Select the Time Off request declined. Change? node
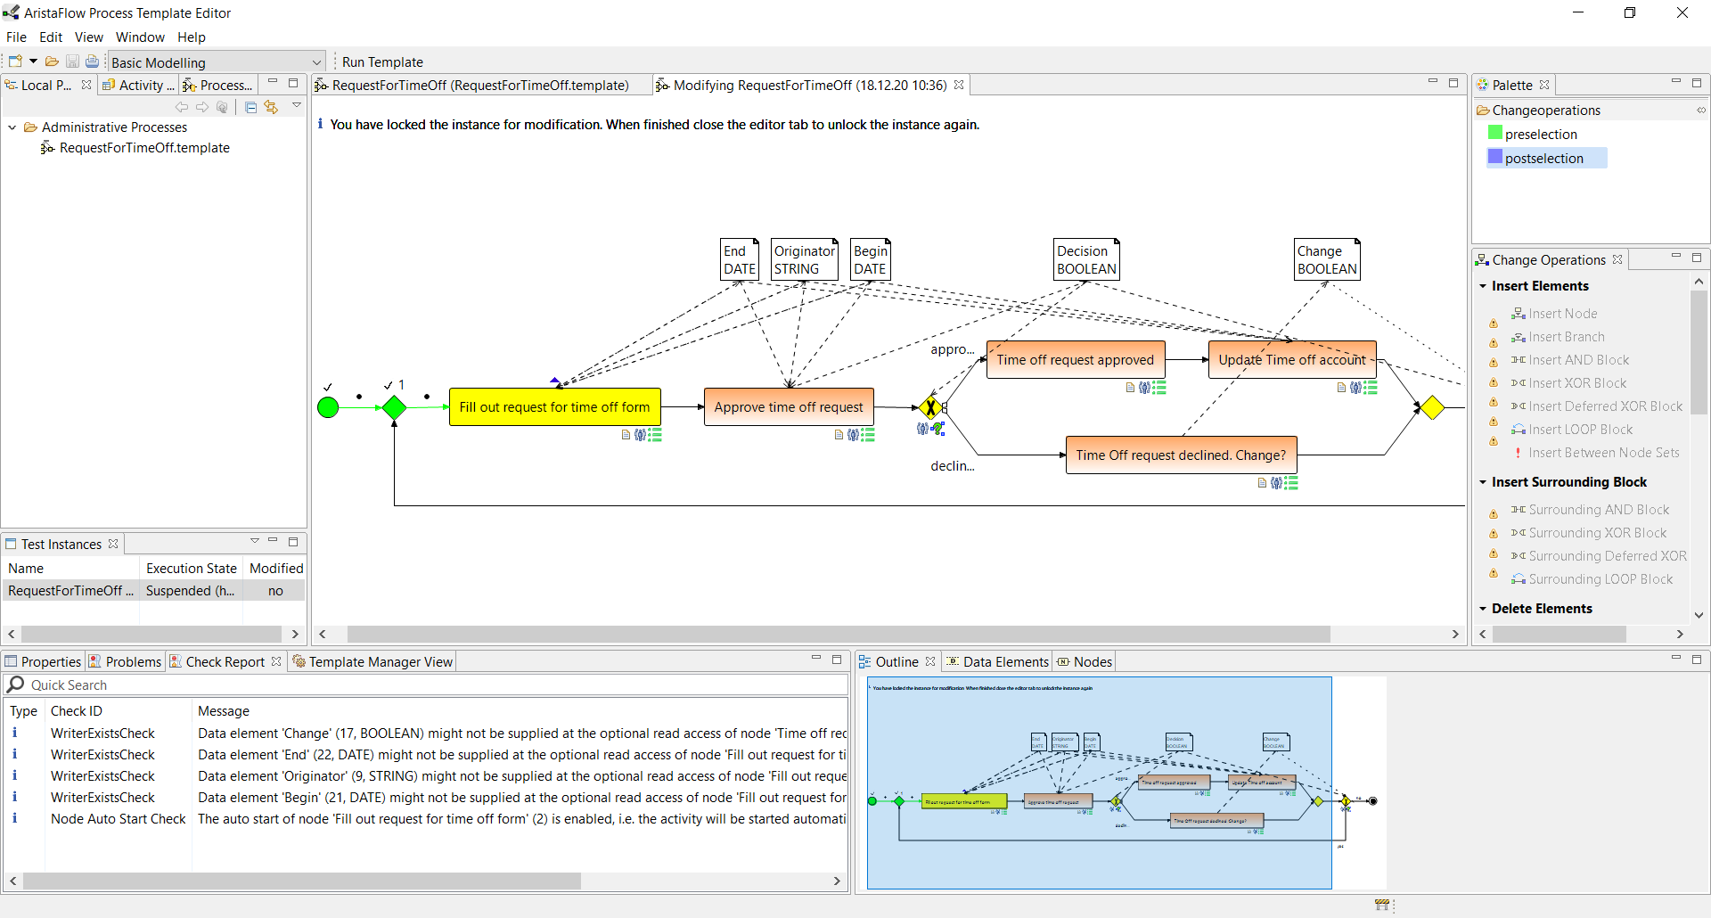 pyautogui.click(x=1181, y=455)
